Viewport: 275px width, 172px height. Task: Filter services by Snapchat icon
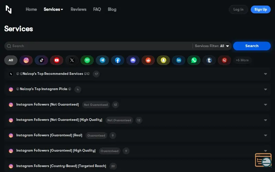point(164,60)
